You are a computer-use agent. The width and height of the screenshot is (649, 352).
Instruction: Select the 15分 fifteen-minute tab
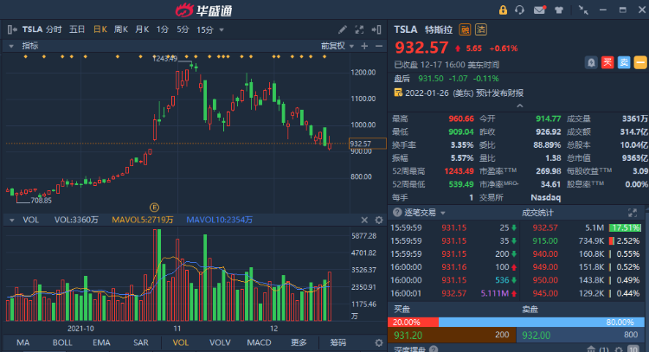205,29
